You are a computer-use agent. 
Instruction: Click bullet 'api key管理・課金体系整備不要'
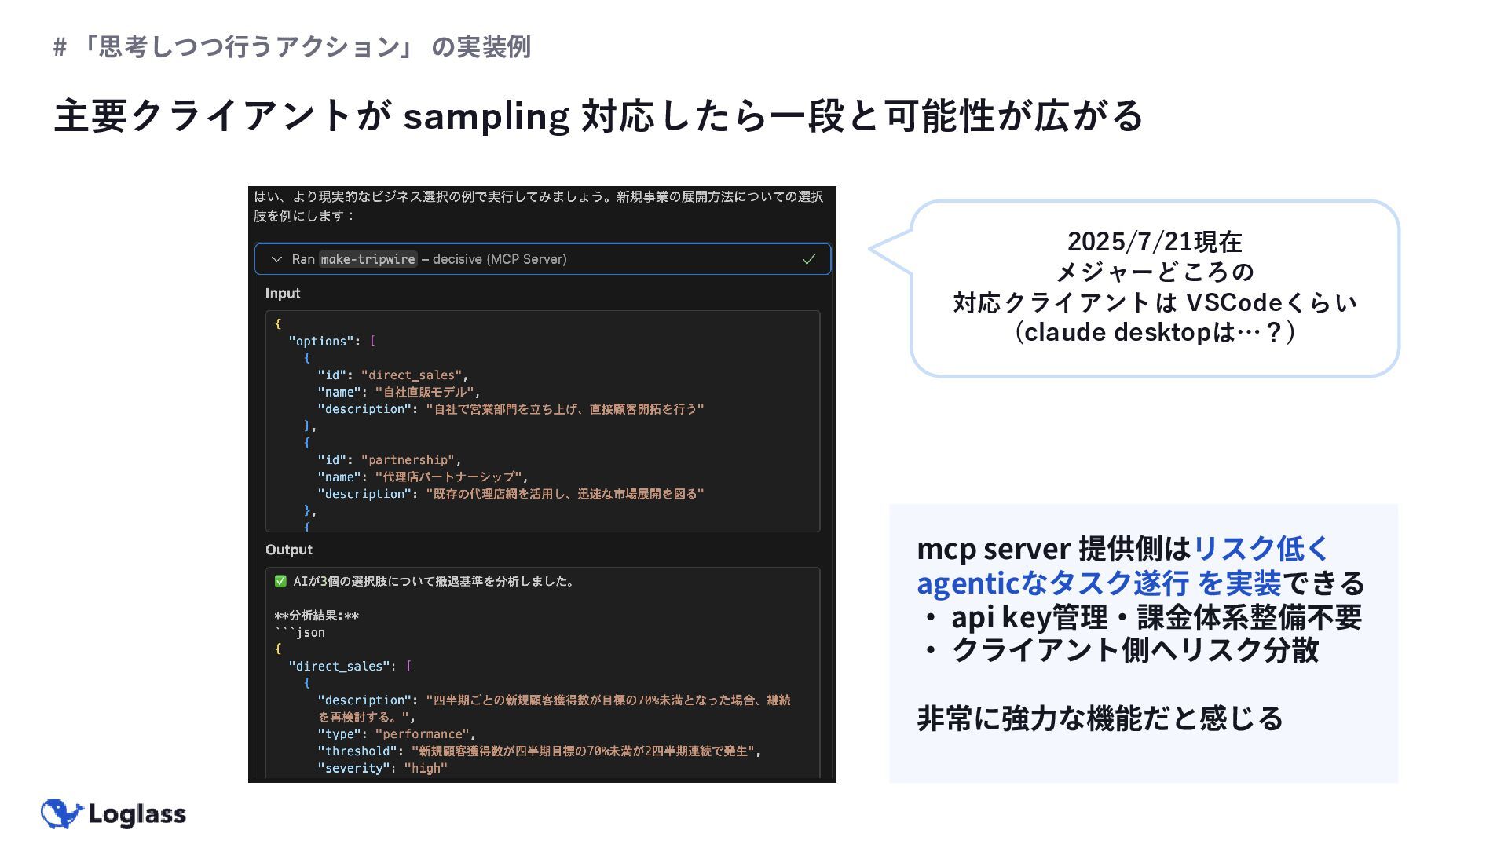click(x=1156, y=617)
